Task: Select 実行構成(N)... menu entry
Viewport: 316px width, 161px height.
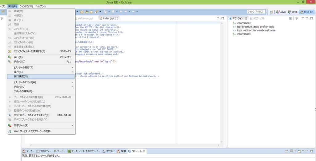Action: (41, 76)
